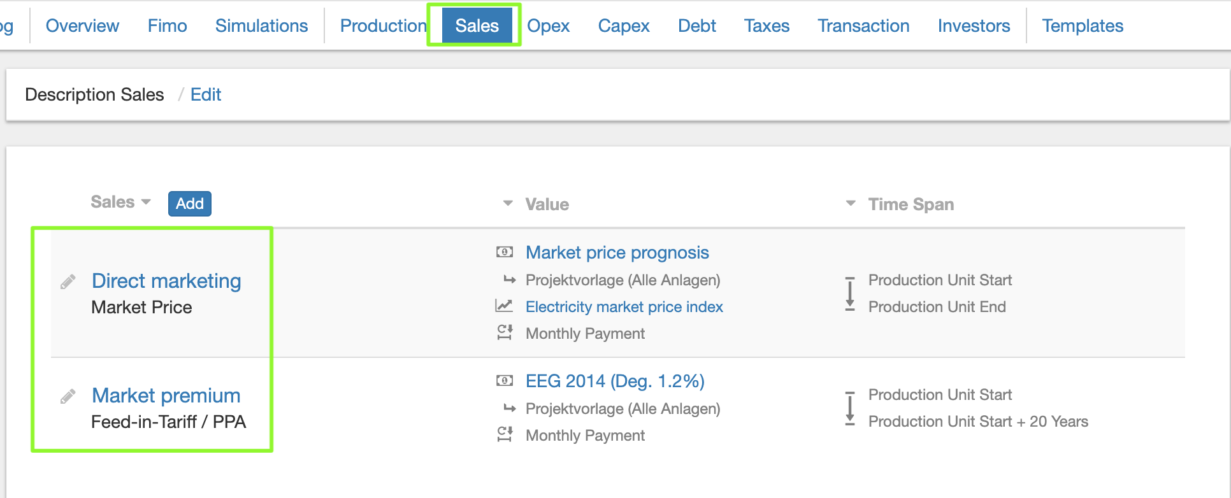Click the chart icon beside Electricity market price index
Image resolution: width=1231 pixels, height=498 pixels.
504,306
